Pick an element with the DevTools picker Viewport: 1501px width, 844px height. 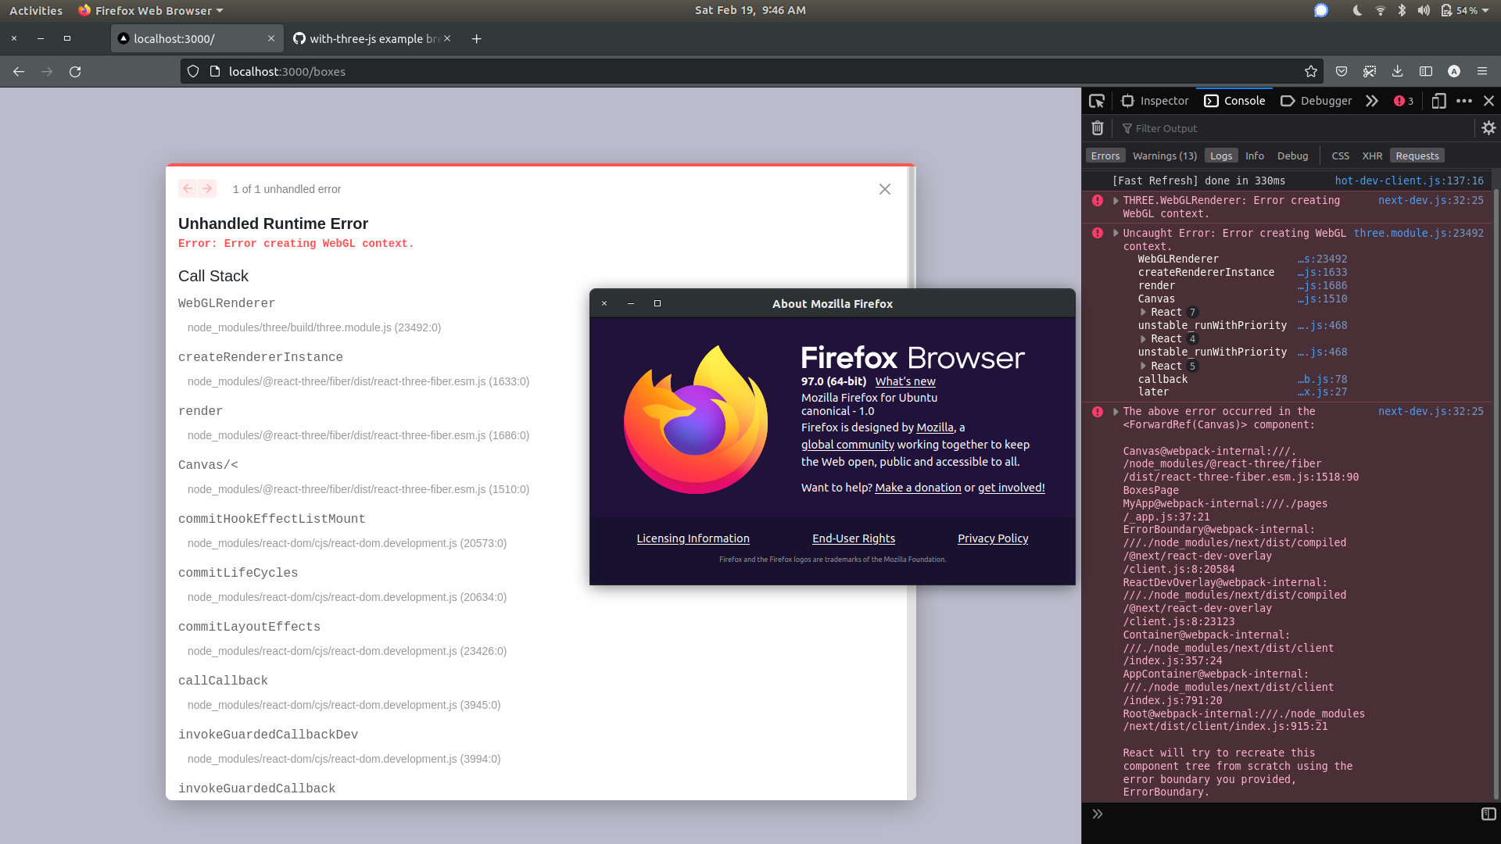click(x=1097, y=101)
